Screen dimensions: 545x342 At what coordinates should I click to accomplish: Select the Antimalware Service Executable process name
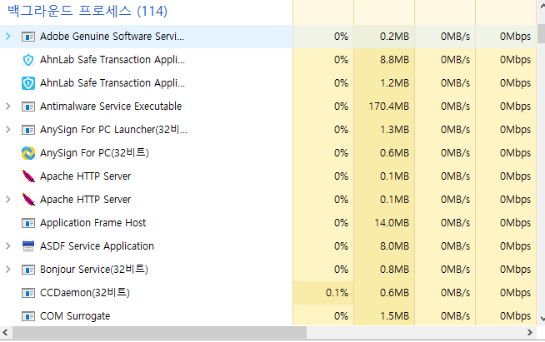pos(111,106)
